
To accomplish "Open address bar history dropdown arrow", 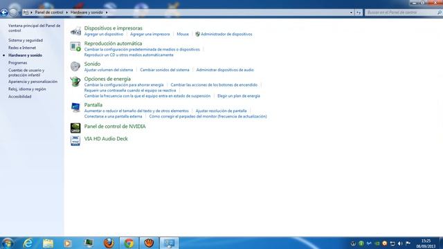I will (x=351, y=12).
